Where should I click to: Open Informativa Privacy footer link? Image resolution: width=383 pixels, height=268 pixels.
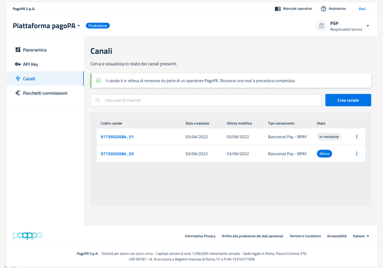tap(200, 236)
